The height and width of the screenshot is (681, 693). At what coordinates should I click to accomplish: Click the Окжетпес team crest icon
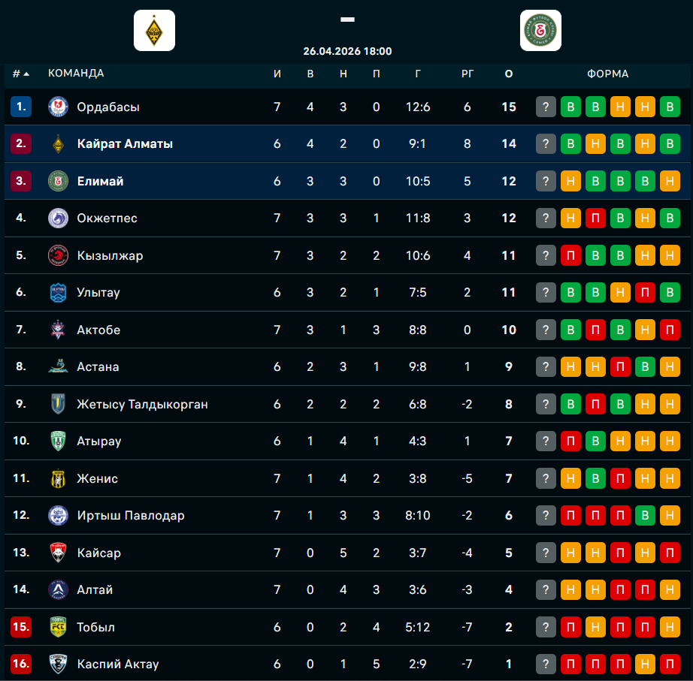(x=58, y=218)
